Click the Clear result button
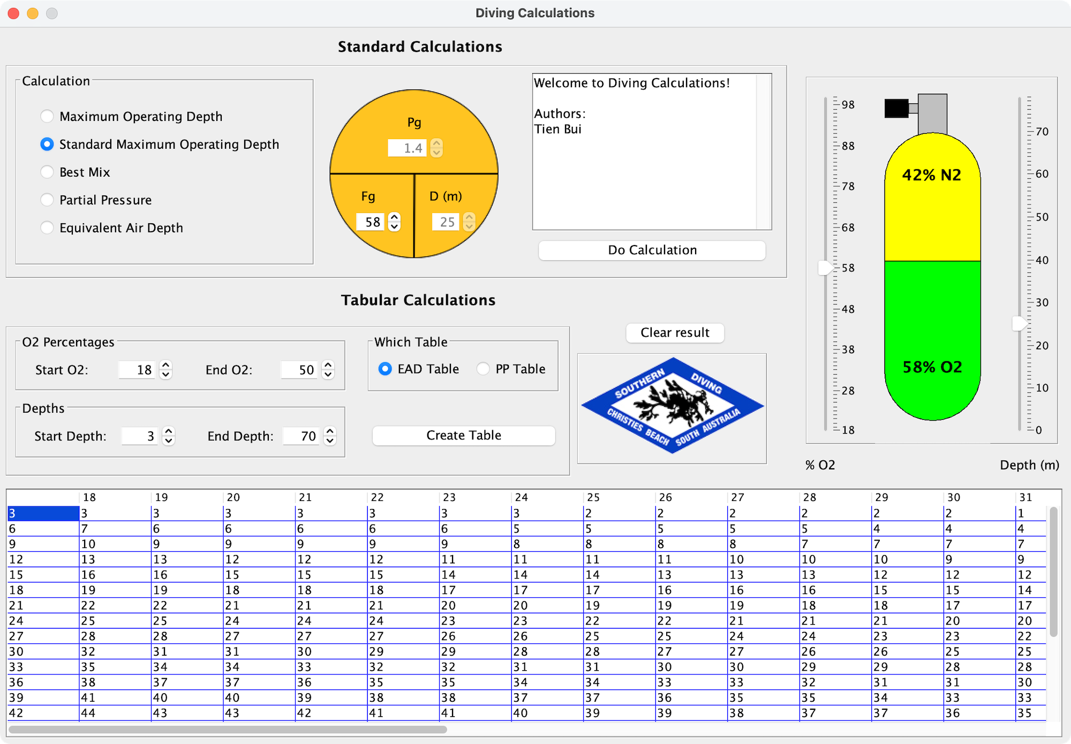The height and width of the screenshot is (744, 1071). click(675, 331)
